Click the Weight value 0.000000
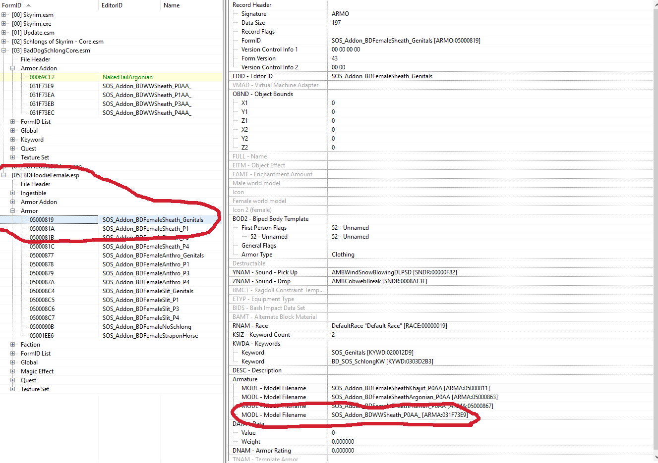The width and height of the screenshot is (658, 463). 343,442
